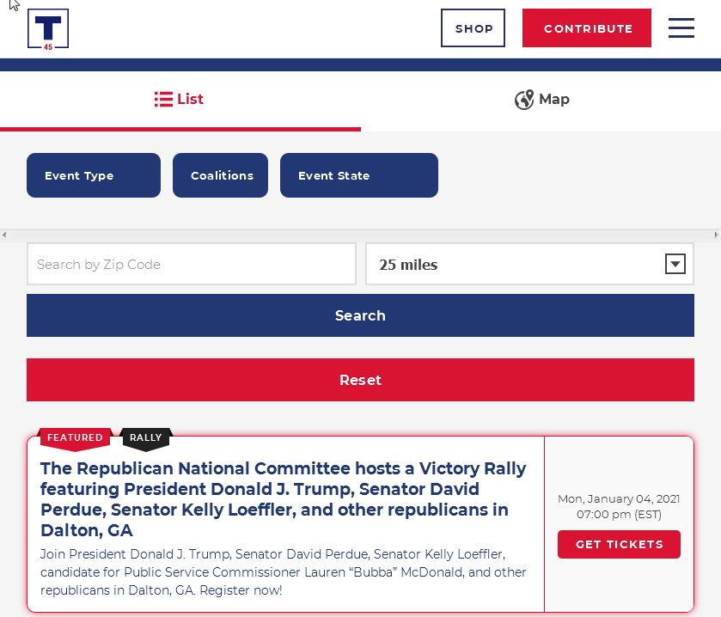Expand the Coalitions filter
Viewport: 721px width, 617px height.
220,175
